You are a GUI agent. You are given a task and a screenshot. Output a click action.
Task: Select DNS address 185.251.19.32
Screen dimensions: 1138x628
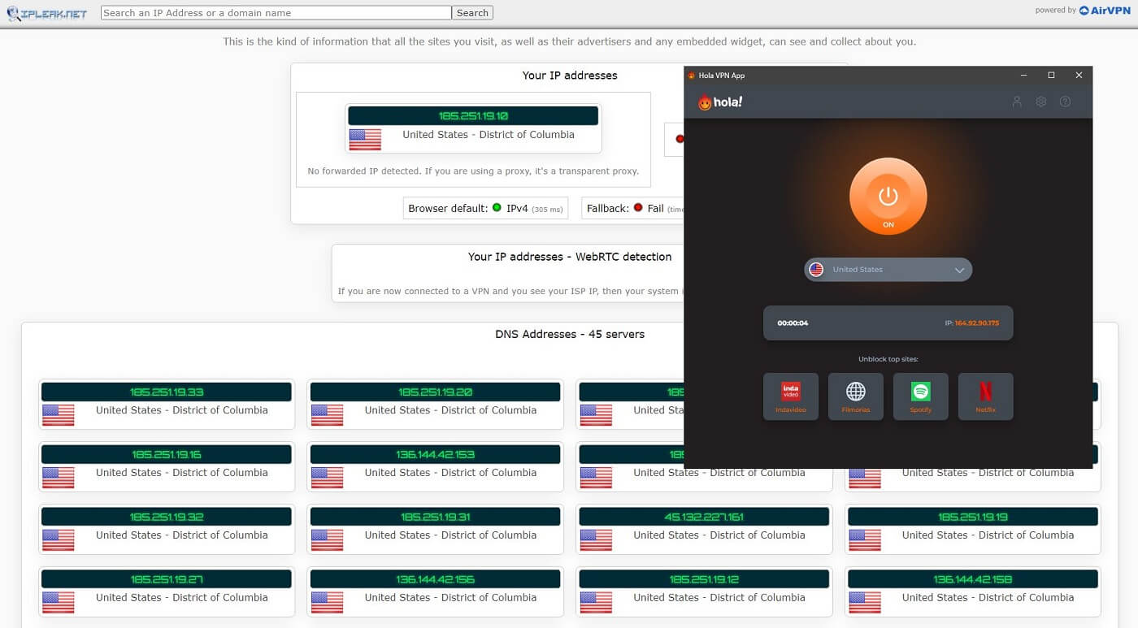click(167, 517)
